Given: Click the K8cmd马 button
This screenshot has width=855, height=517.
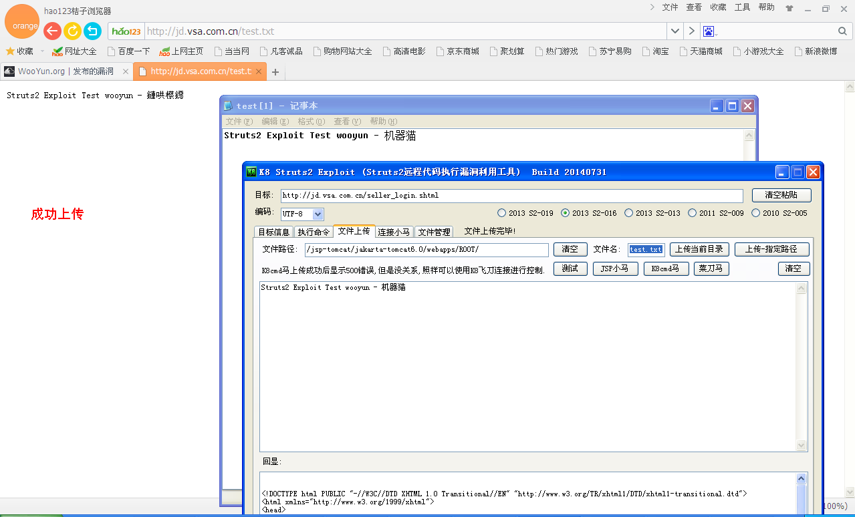Looking at the screenshot, I should click(666, 269).
